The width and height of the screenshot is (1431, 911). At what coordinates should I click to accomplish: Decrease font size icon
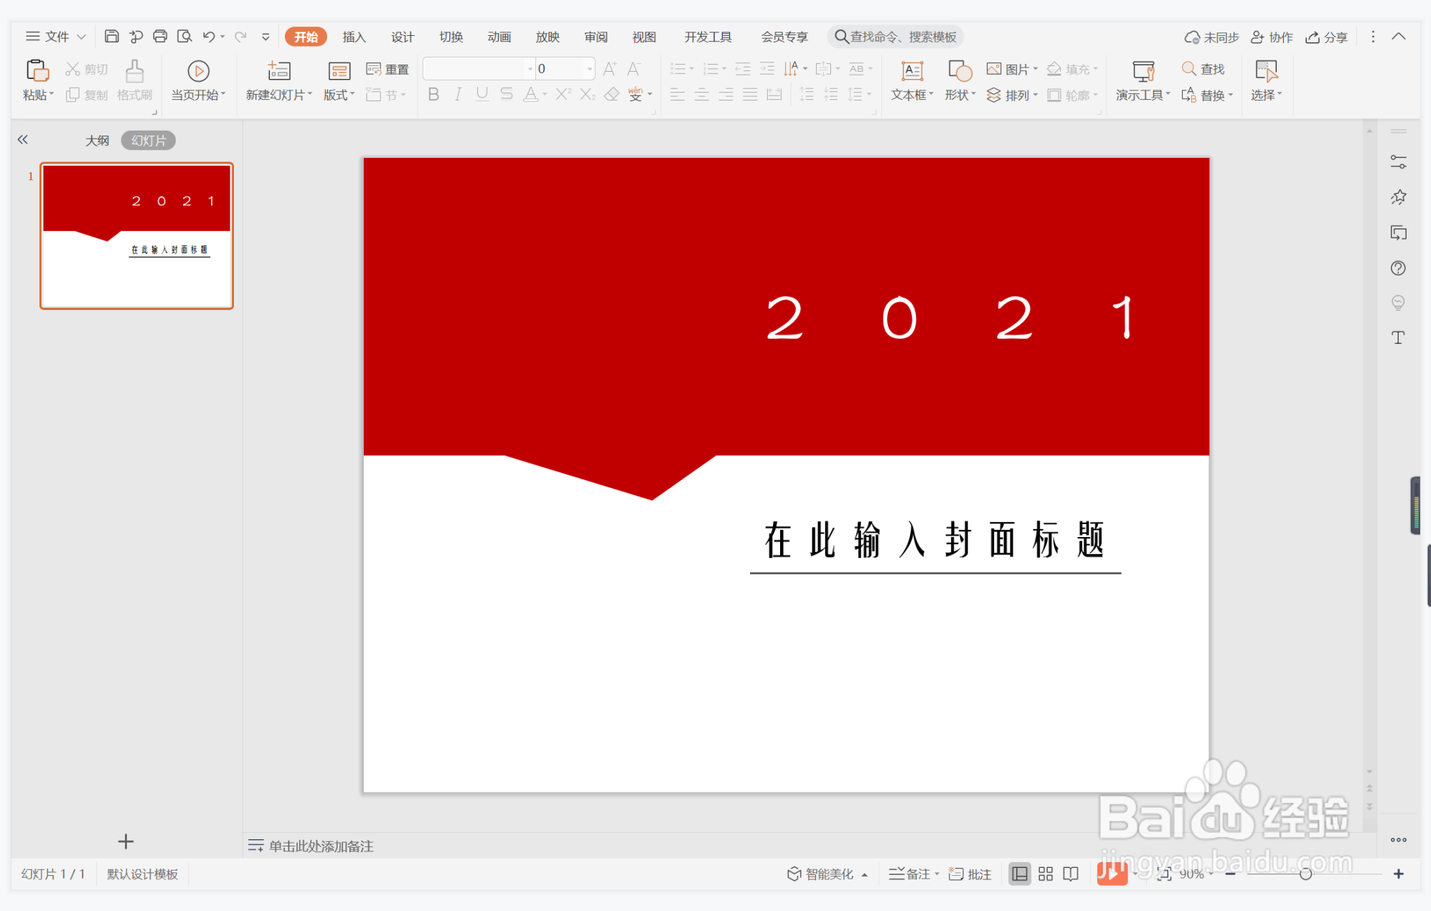[634, 69]
